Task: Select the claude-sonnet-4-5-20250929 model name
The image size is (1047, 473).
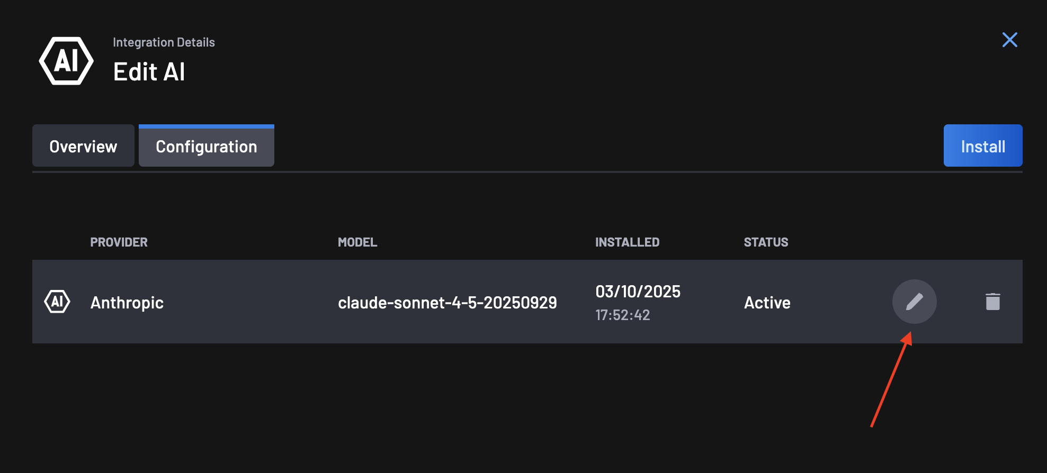Action: coord(448,302)
